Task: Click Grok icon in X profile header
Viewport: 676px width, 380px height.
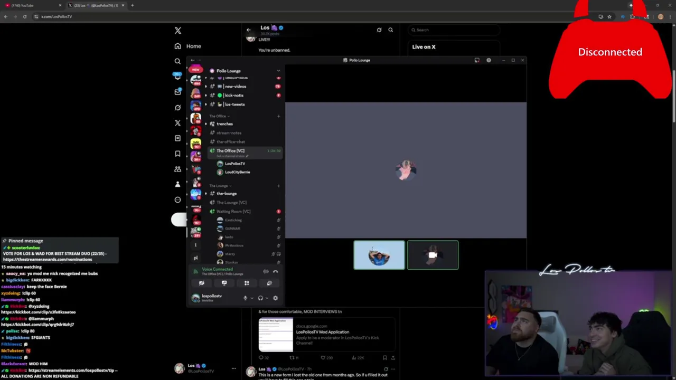Action: click(379, 30)
